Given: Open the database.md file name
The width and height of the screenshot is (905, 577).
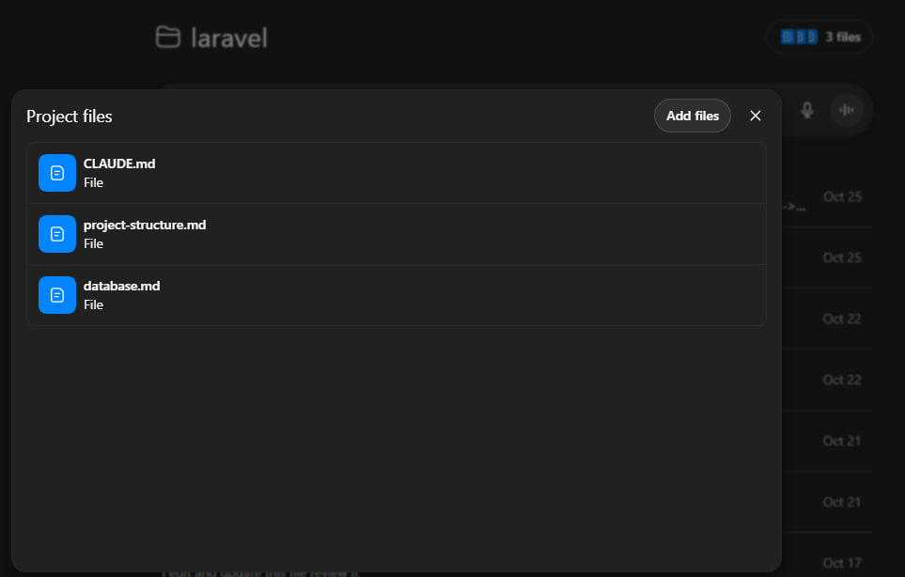Looking at the screenshot, I should [122, 286].
